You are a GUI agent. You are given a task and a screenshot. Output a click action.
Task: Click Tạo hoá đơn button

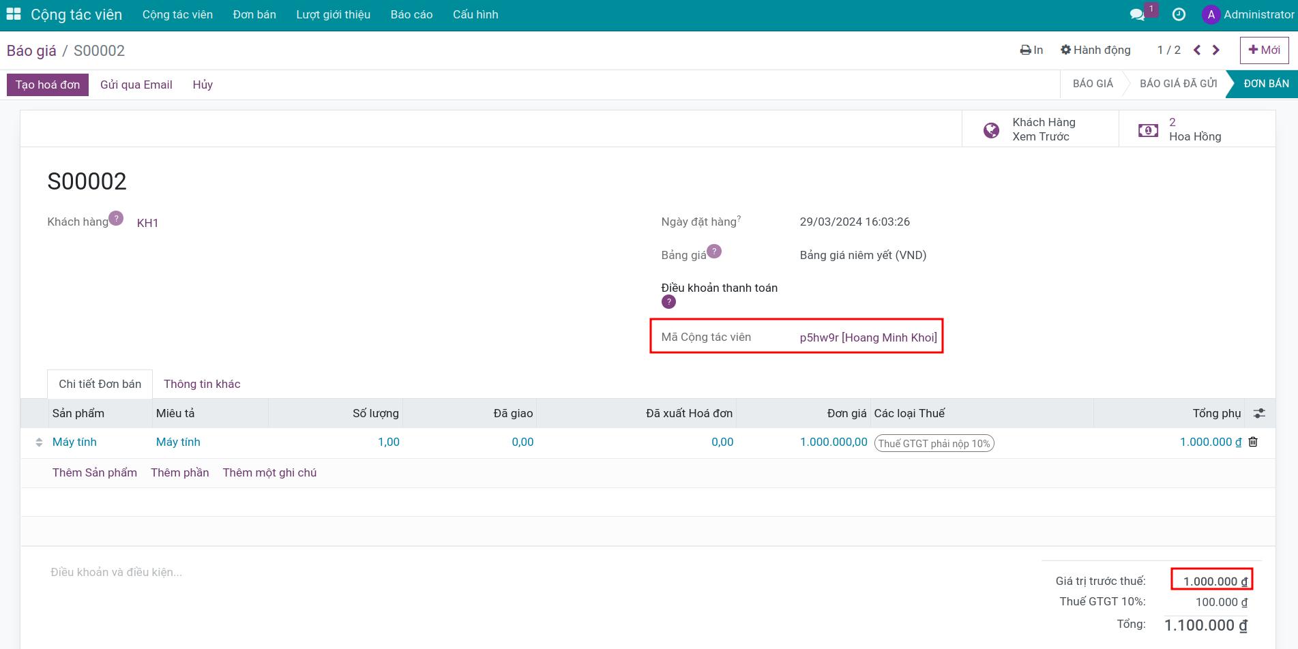[48, 85]
